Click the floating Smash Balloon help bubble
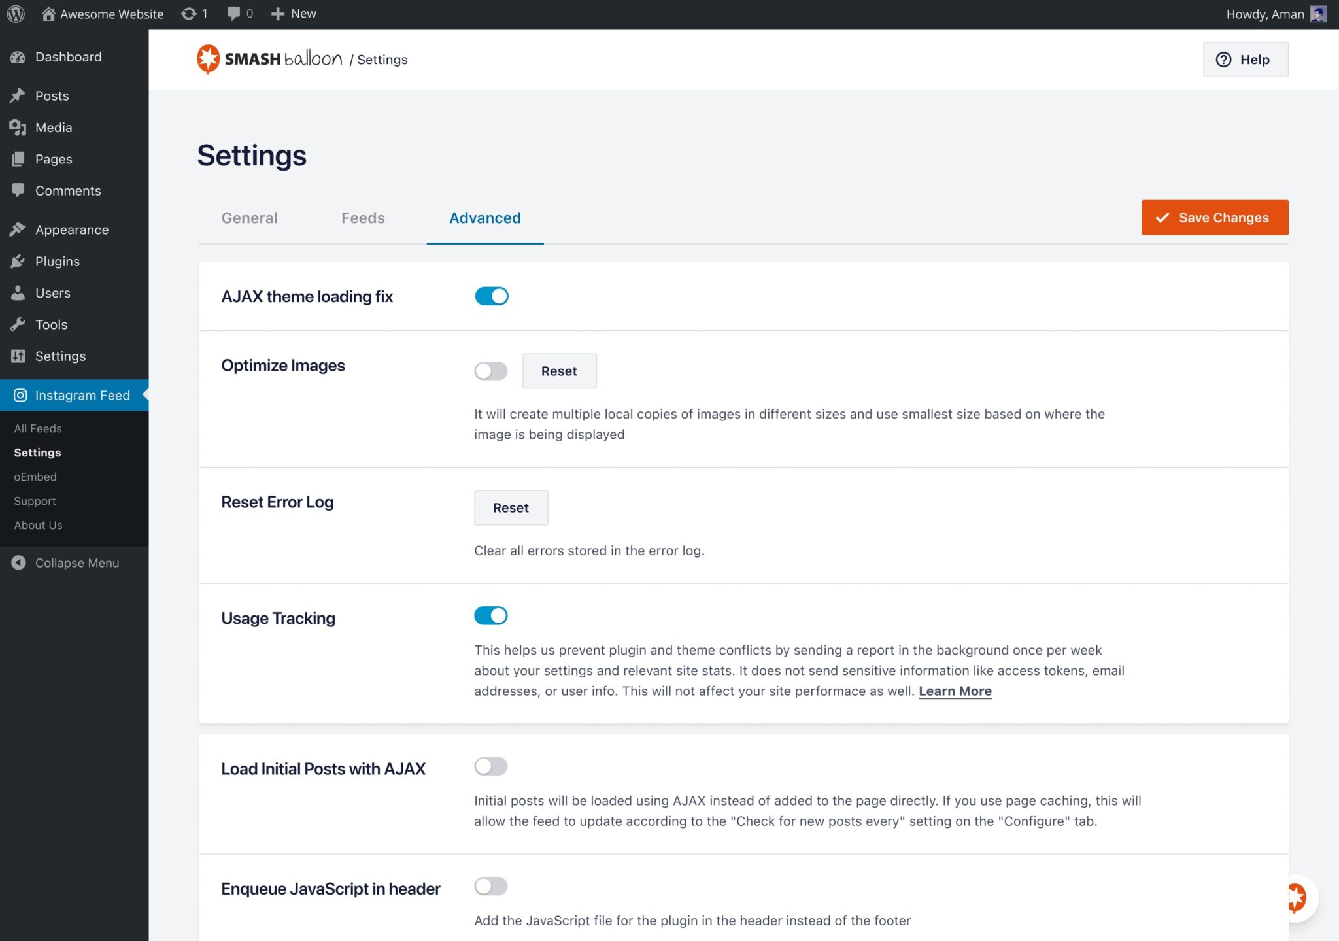The image size is (1339, 941). coord(1297,897)
